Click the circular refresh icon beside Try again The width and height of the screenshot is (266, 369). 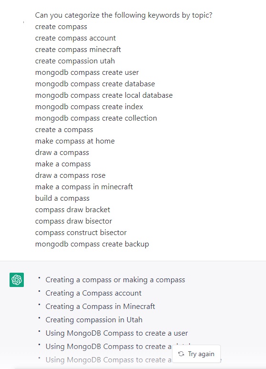point(181,354)
